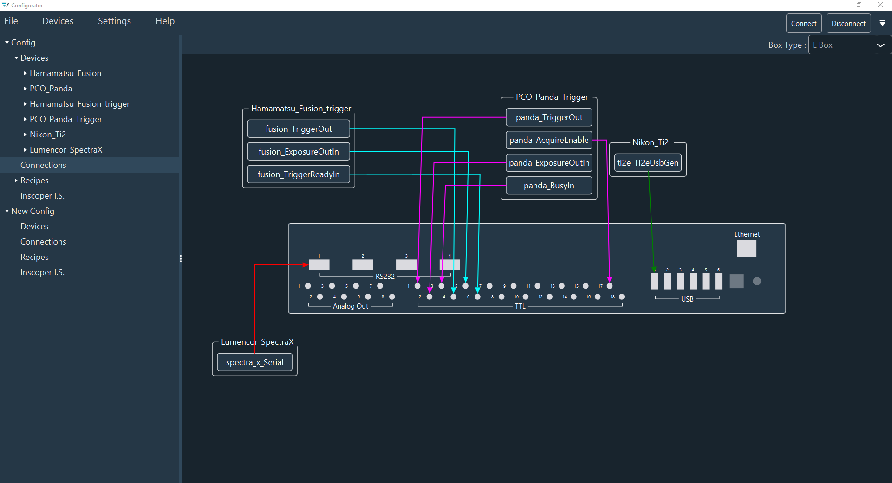Collapse the Config tree node
This screenshot has height=483, width=892.
click(x=6, y=42)
